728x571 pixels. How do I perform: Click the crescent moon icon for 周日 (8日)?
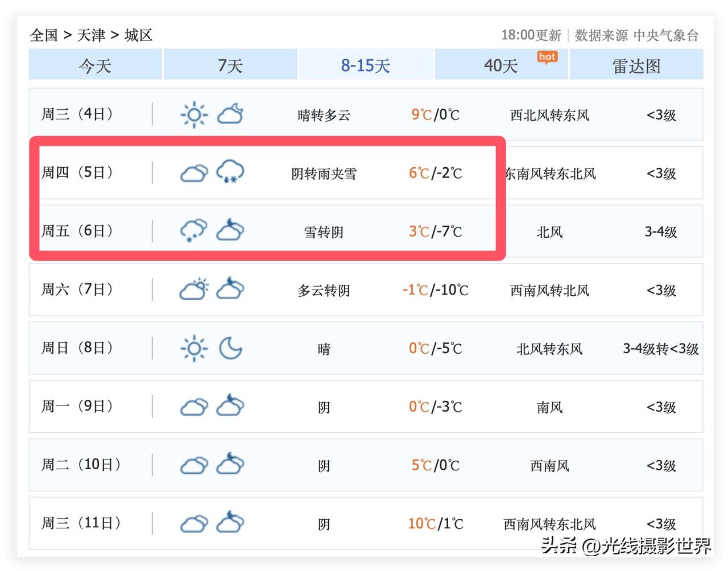tap(230, 348)
